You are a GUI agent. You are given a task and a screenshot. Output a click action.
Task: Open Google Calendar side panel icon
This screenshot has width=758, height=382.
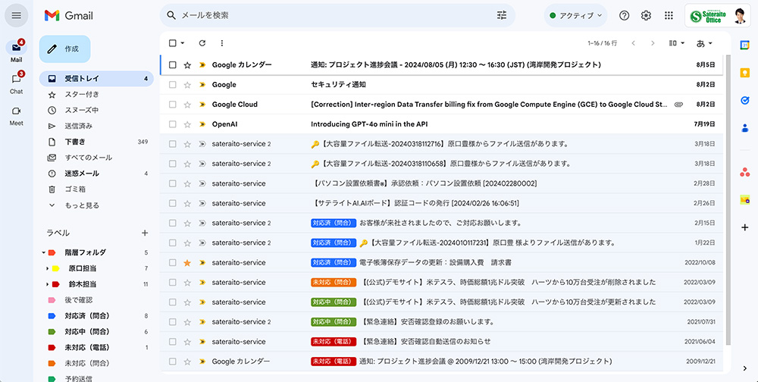pos(744,45)
